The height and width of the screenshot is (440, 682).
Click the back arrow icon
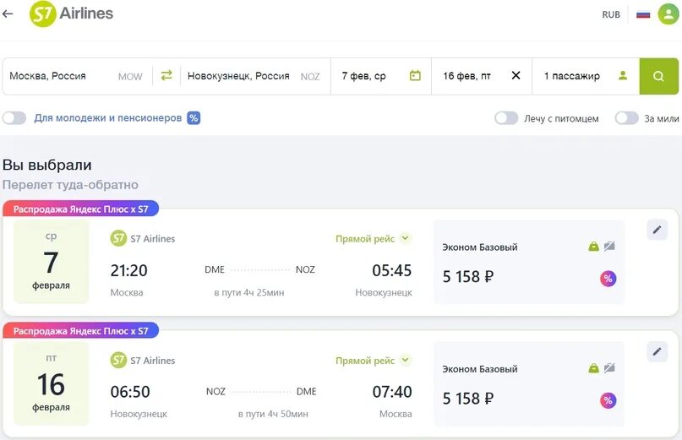(x=8, y=14)
